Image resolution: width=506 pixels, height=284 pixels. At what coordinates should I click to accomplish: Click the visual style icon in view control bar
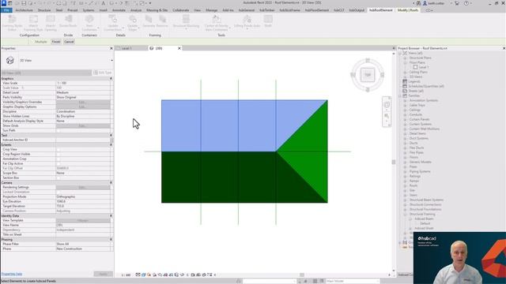144,275
